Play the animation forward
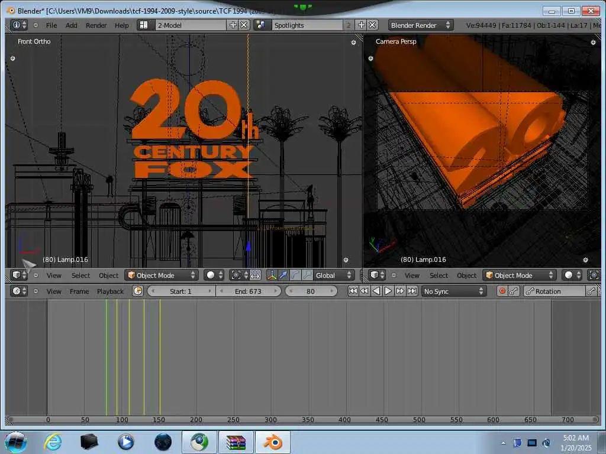The image size is (606, 454). tap(388, 291)
